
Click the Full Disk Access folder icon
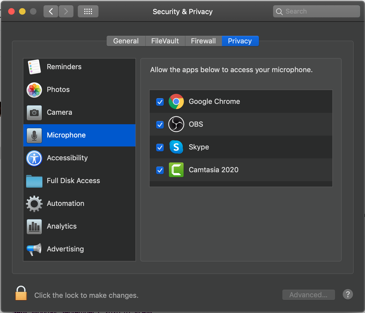[x=34, y=181]
